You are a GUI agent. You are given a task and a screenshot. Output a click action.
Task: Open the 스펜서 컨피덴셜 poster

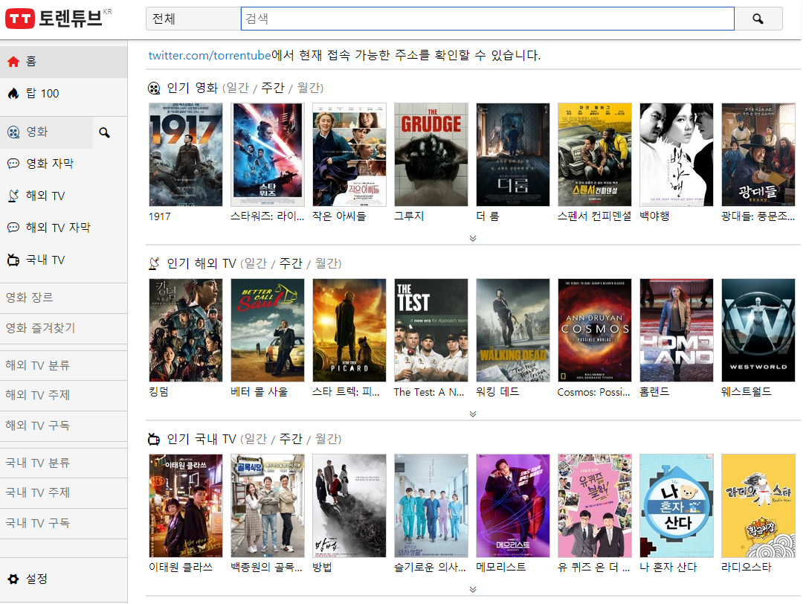tap(594, 155)
